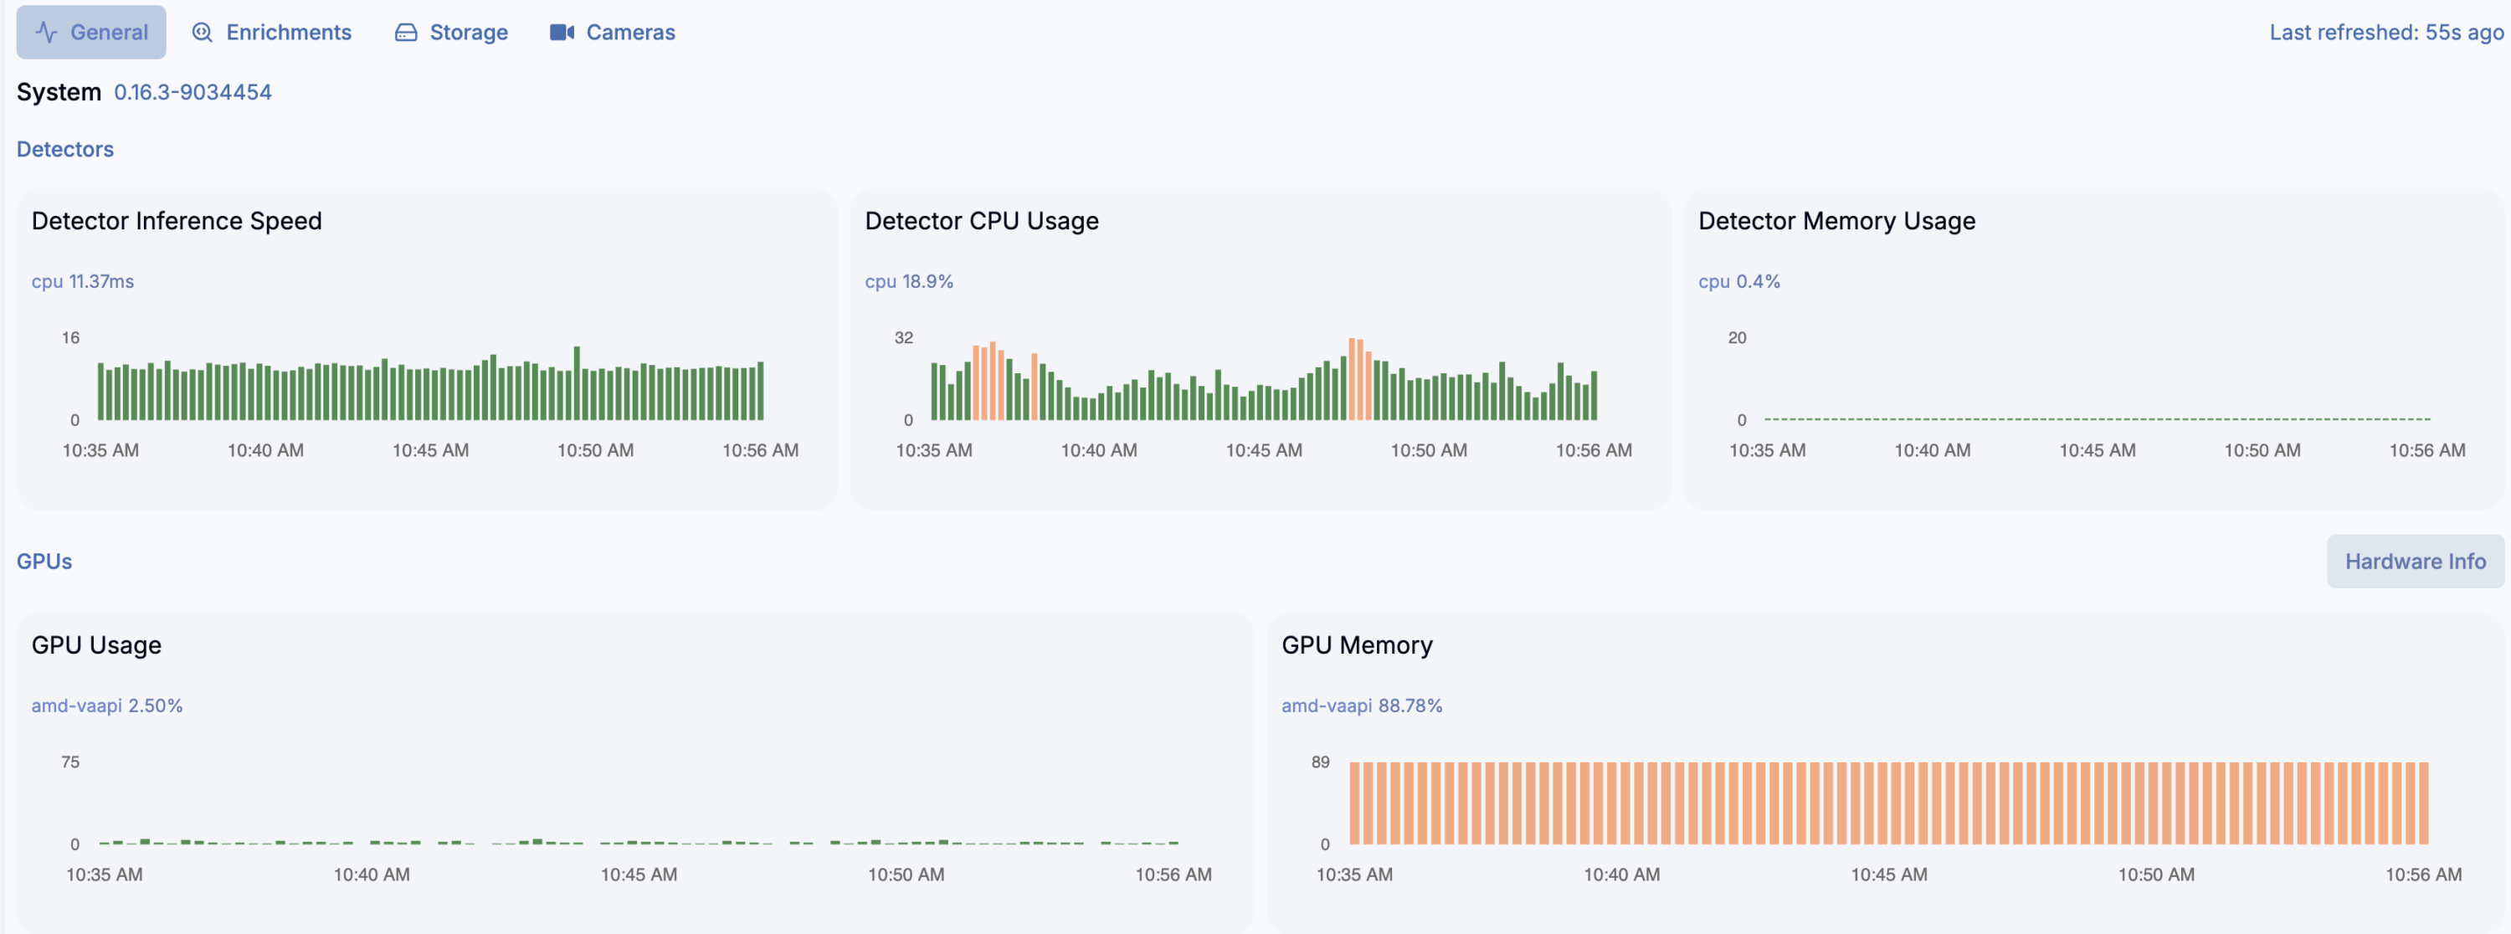Click the Detectors section heading

[x=64, y=149]
